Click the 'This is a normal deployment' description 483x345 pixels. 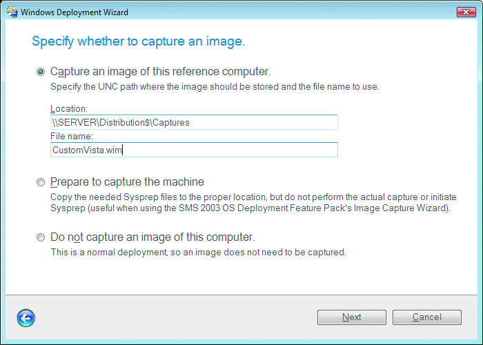(x=199, y=252)
